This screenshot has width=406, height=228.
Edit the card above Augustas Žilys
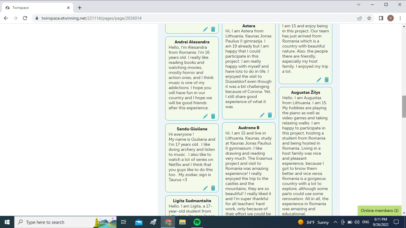pyautogui.click(x=319, y=80)
